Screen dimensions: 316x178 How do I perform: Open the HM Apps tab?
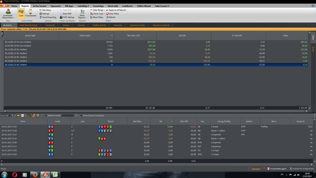tap(69, 6)
